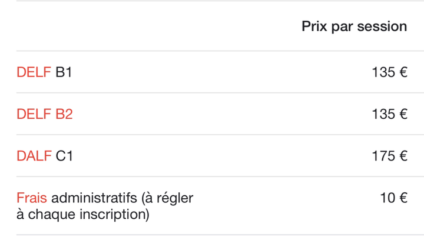424x237 pixels.
Task: Click the 10 € administrative fee amount
Action: (393, 198)
